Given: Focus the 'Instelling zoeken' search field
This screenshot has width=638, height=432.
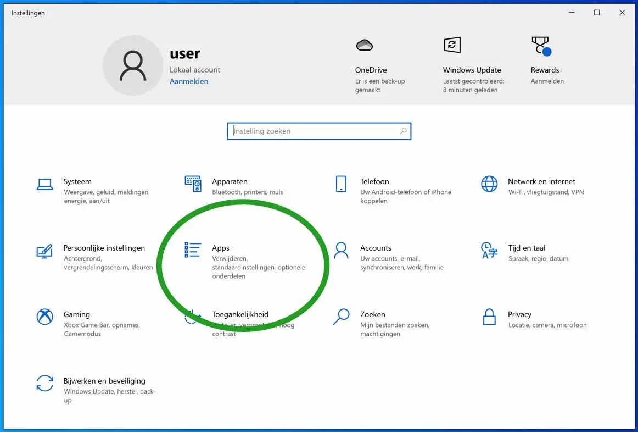Looking at the screenshot, I should 319,131.
